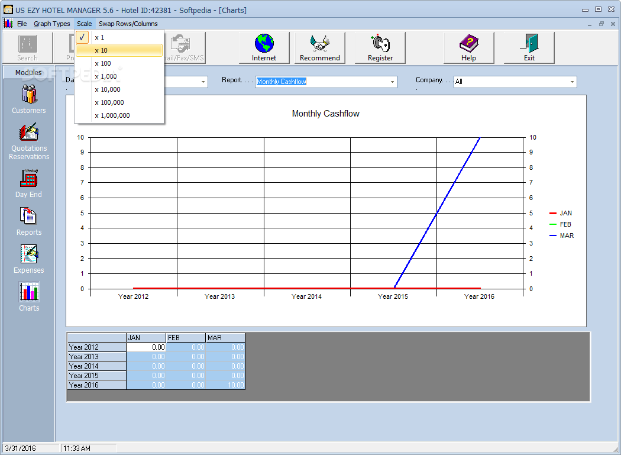Expand the Report dropdown arrow
Screen dimensions: 621x455
(x=392, y=82)
